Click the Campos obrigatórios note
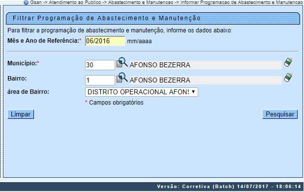The height and width of the screenshot is (192, 304). (x=116, y=103)
